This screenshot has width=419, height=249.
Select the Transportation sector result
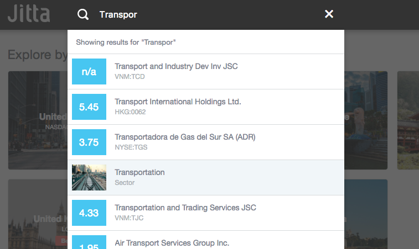pyautogui.click(x=139, y=172)
